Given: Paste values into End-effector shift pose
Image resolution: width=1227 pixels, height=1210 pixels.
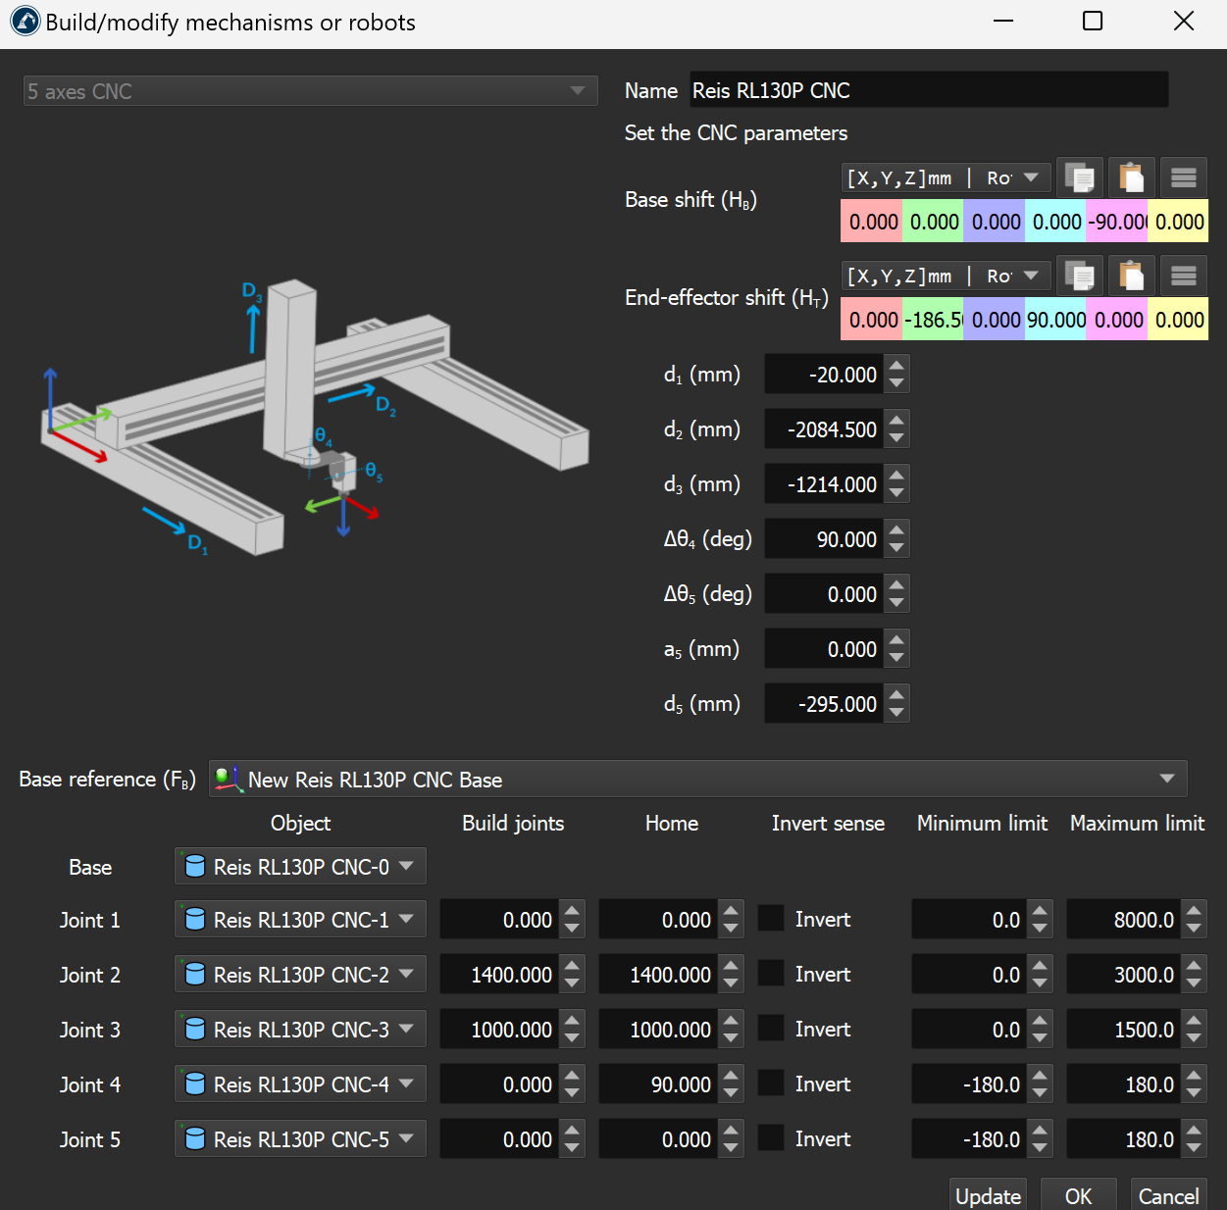Looking at the screenshot, I should click(1132, 276).
